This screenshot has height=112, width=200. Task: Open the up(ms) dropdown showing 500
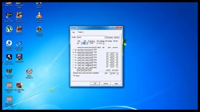pyautogui.click(x=108, y=73)
